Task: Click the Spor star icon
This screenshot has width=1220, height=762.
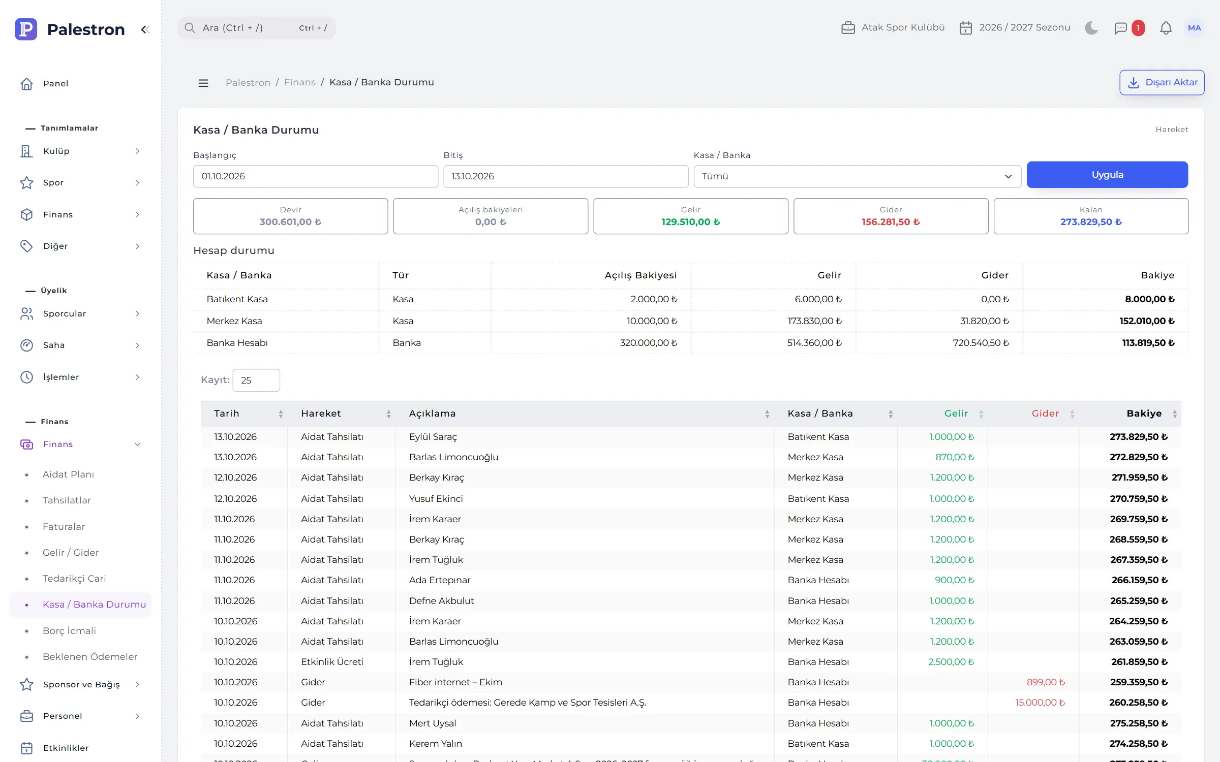Action: 27,183
